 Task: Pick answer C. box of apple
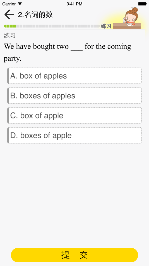[x=74, y=116]
